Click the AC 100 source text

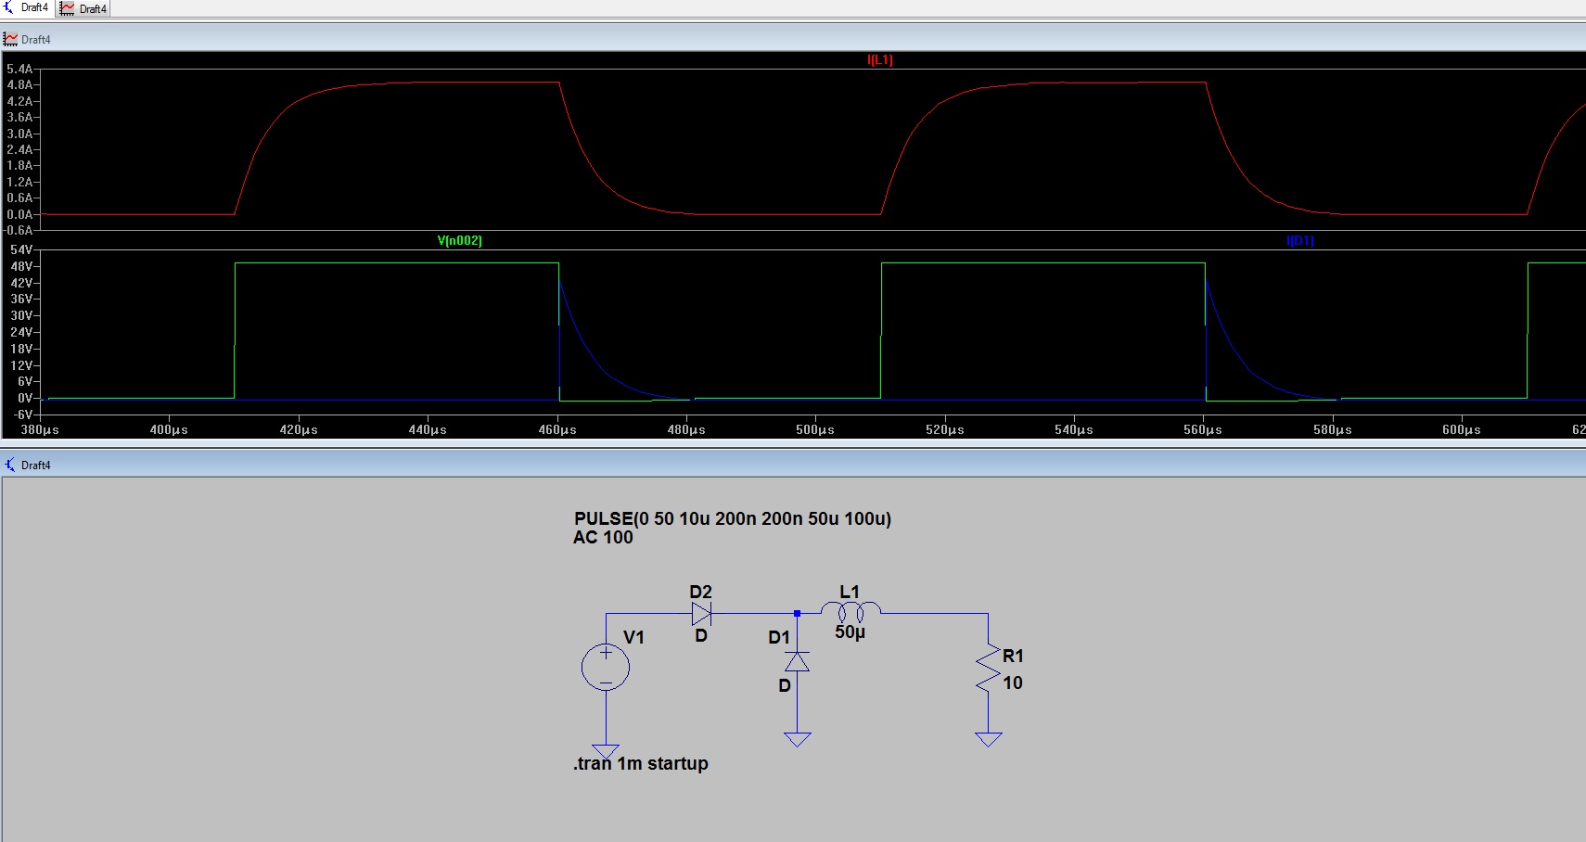coord(603,538)
